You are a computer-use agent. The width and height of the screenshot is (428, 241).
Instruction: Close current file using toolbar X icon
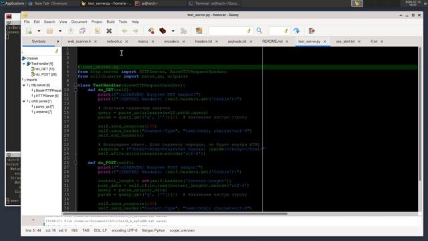point(109,31)
